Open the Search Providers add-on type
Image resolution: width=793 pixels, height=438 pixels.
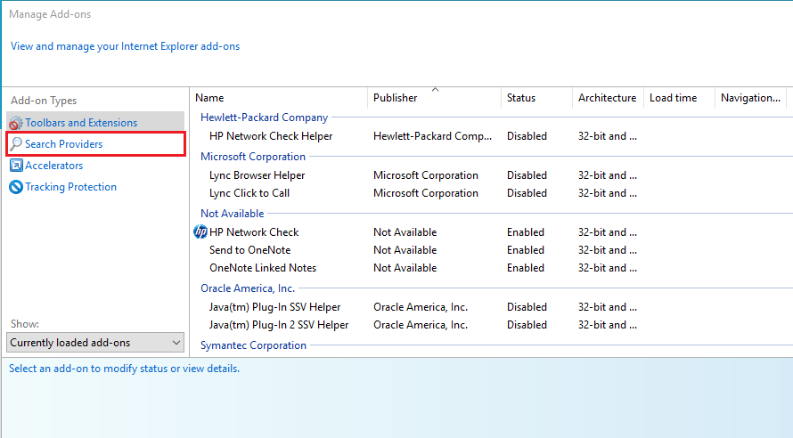(x=95, y=144)
